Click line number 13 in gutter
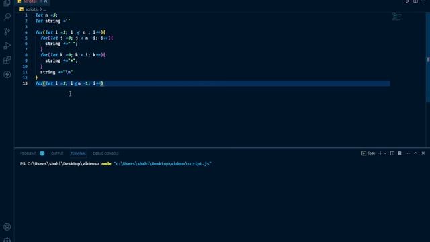Viewport: 430px width, 242px height. (x=25, y=83)
